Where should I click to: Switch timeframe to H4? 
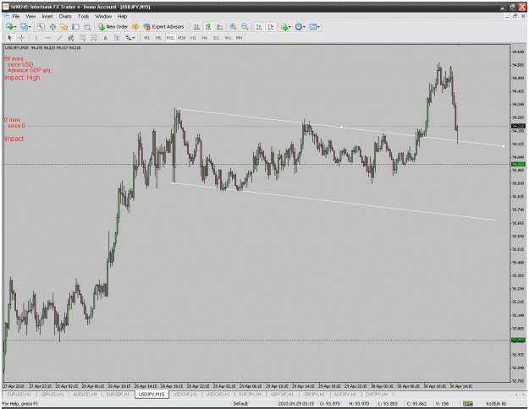click(x=205, y=38)
